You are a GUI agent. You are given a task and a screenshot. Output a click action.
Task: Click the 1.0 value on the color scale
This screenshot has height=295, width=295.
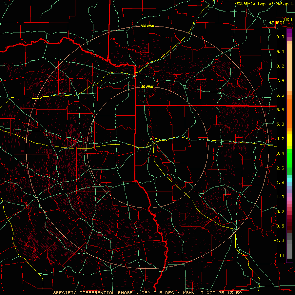click(x=280, y=197)
